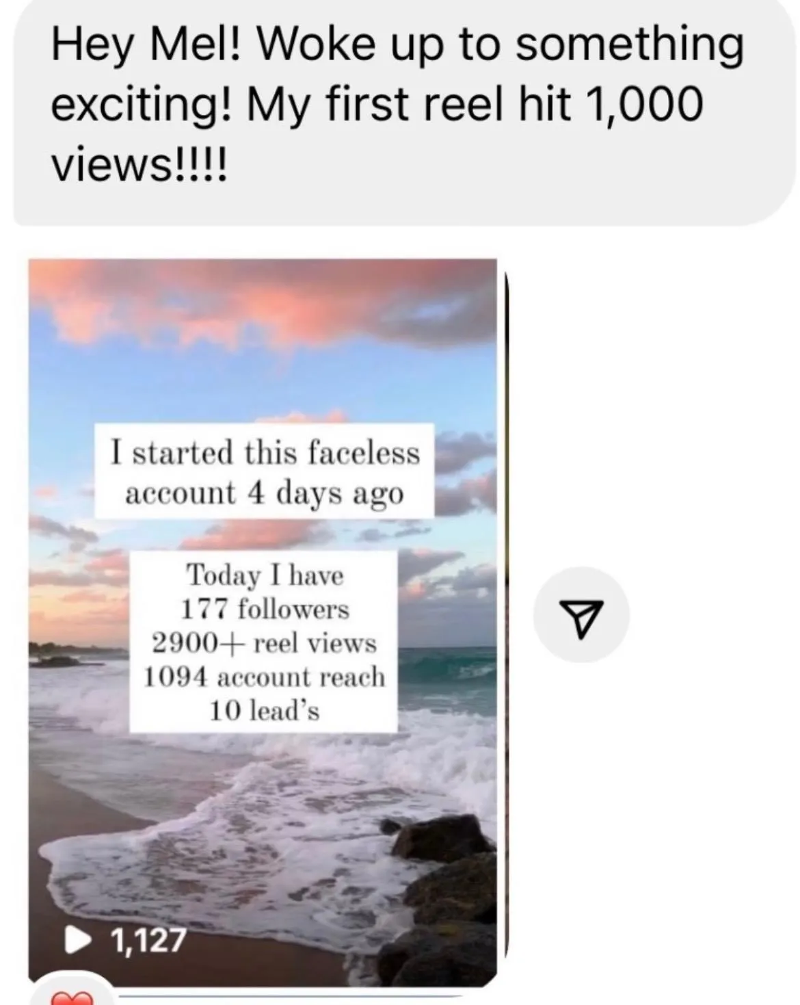The width and height of the screenshot is (800, 1005).
Task: Tap the 'Today I have' heading line
Action: pos(265,575)
